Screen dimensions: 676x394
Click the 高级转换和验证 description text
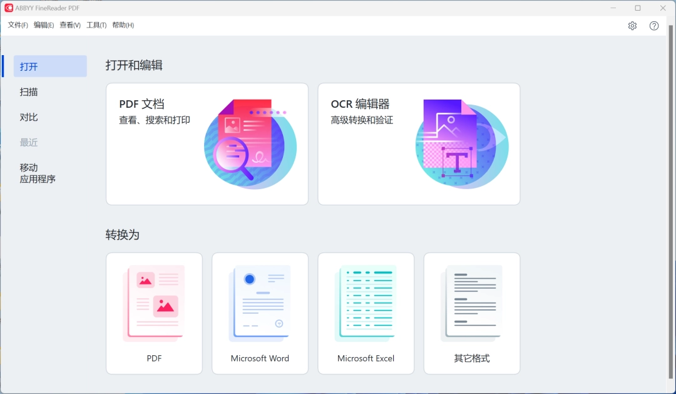(362, 120)
